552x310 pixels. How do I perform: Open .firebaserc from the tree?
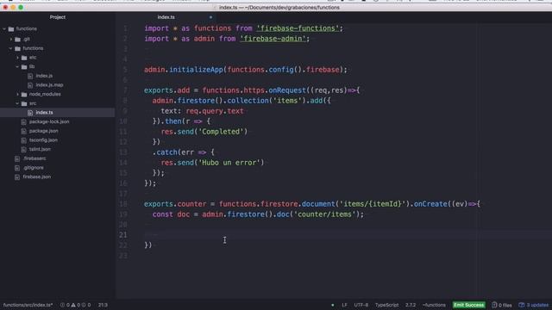34,158
